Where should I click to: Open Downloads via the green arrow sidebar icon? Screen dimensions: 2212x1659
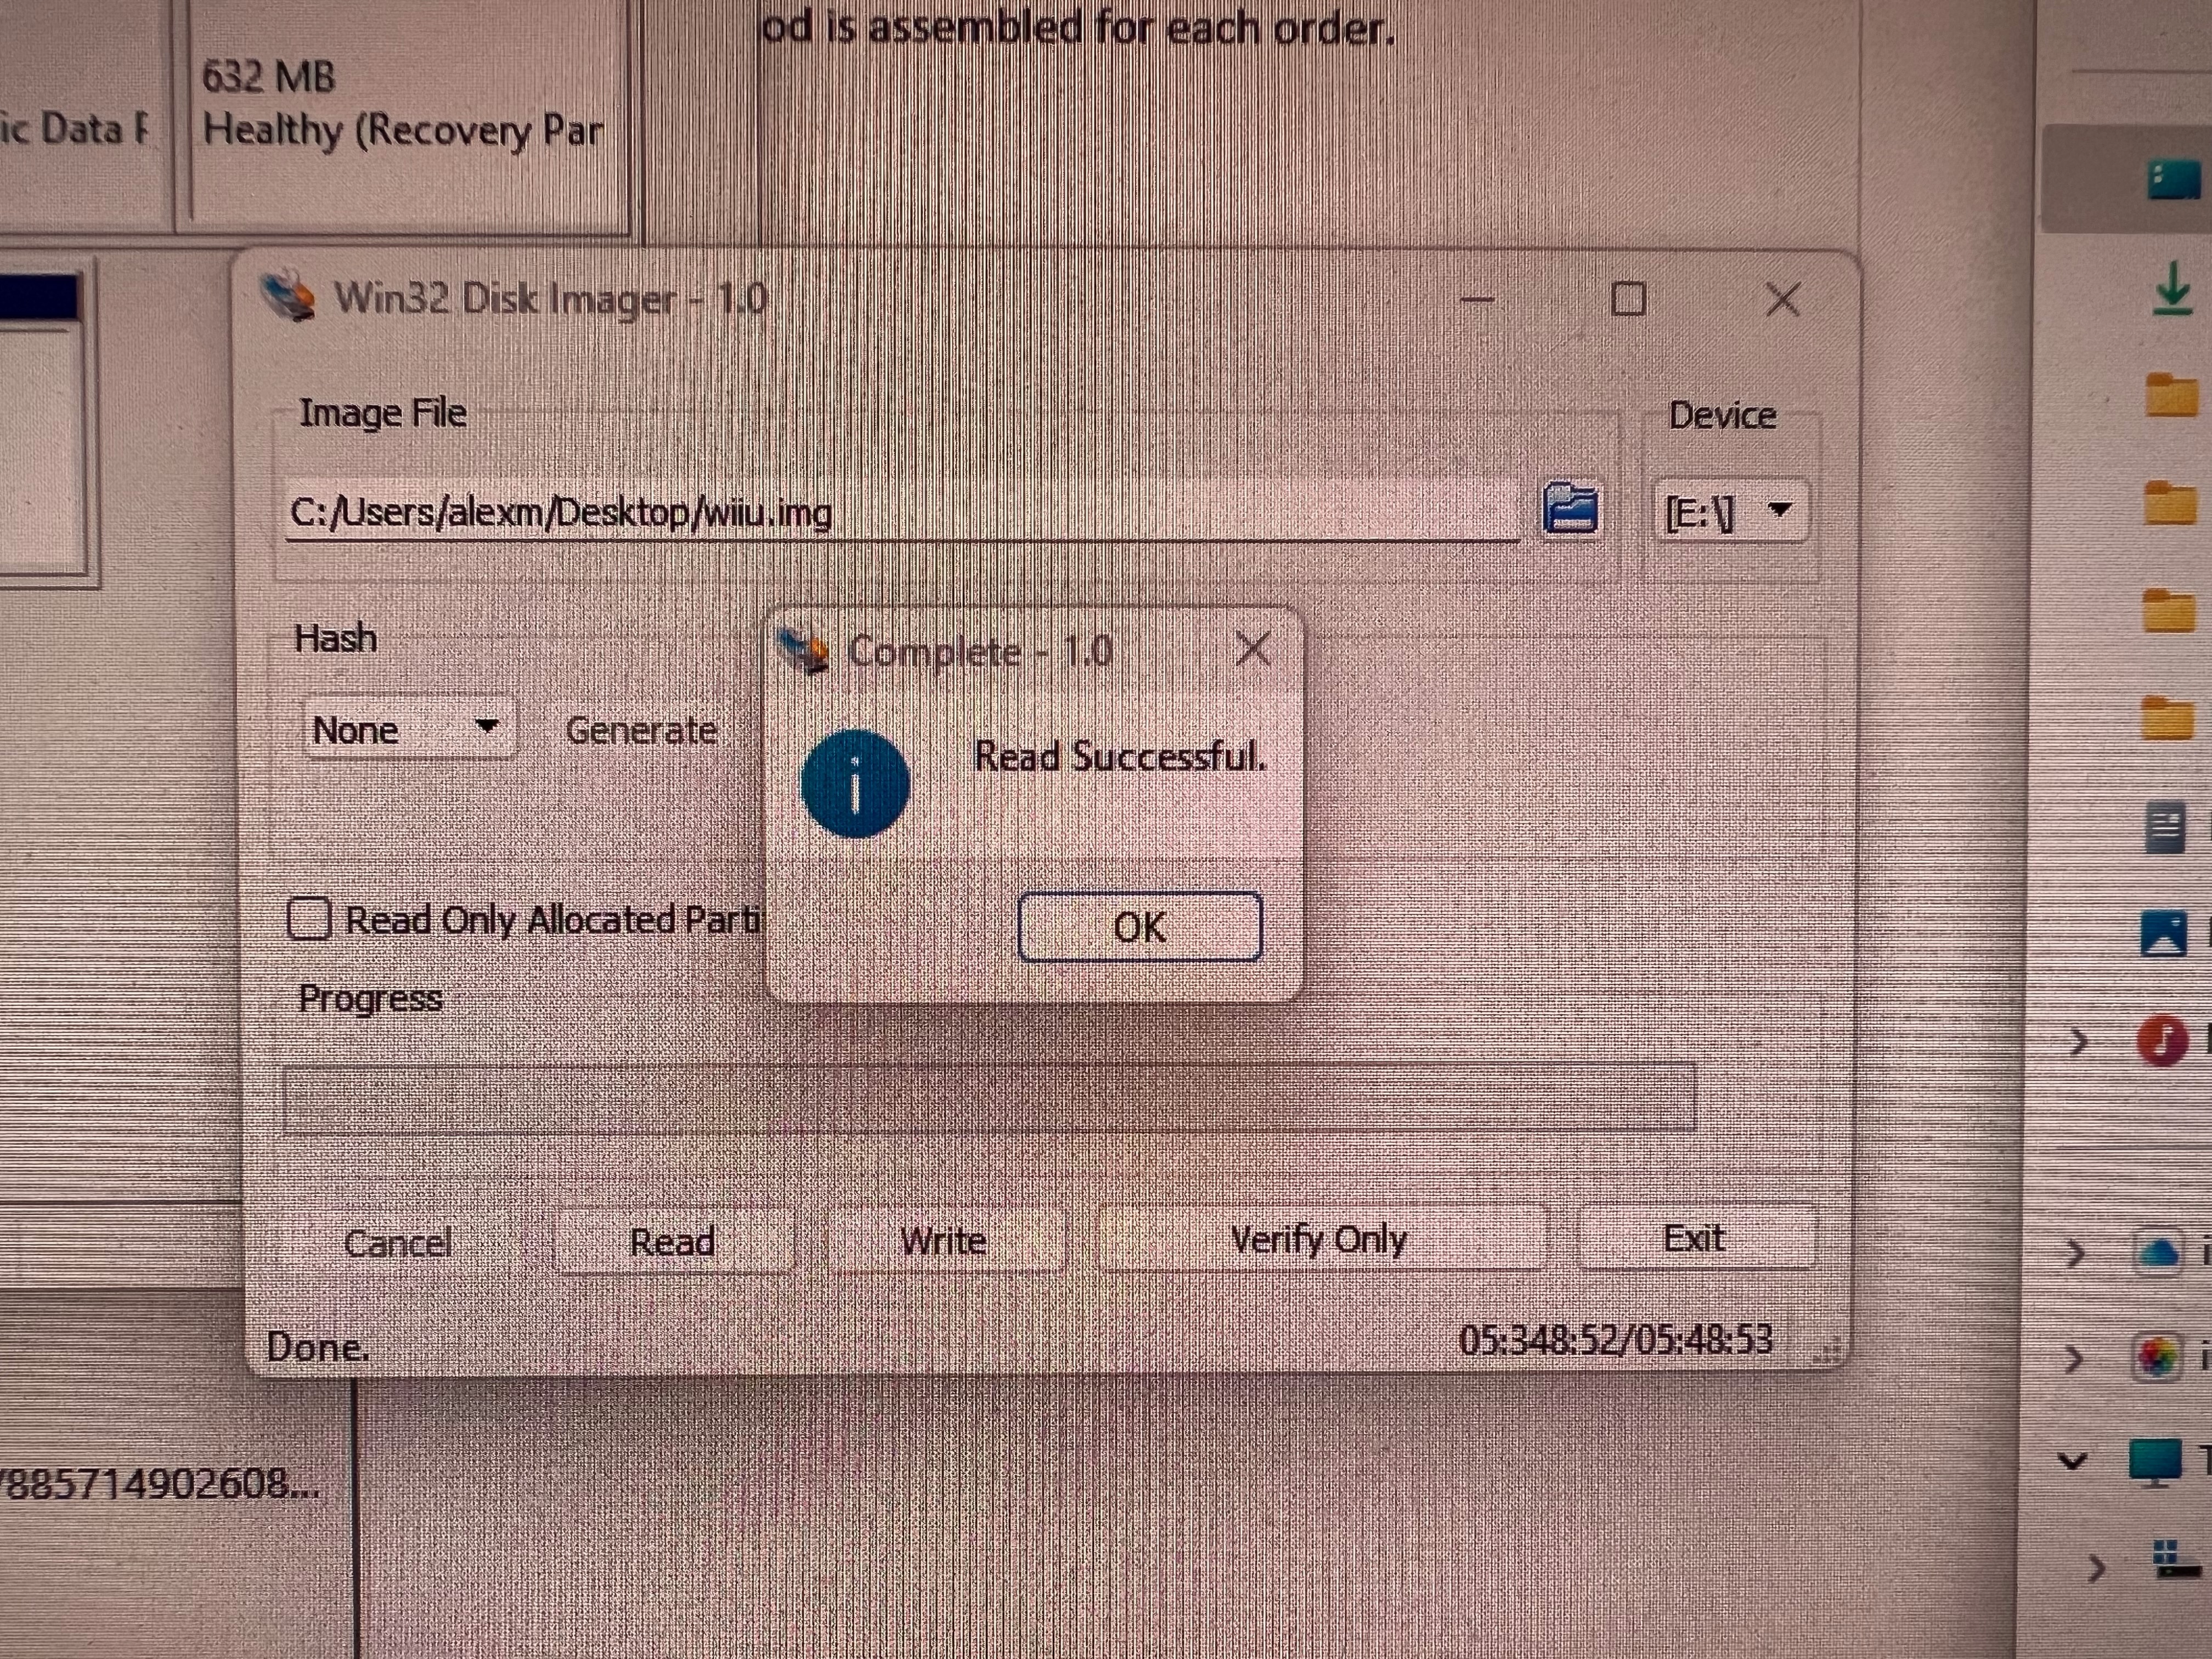point(2172,289)
